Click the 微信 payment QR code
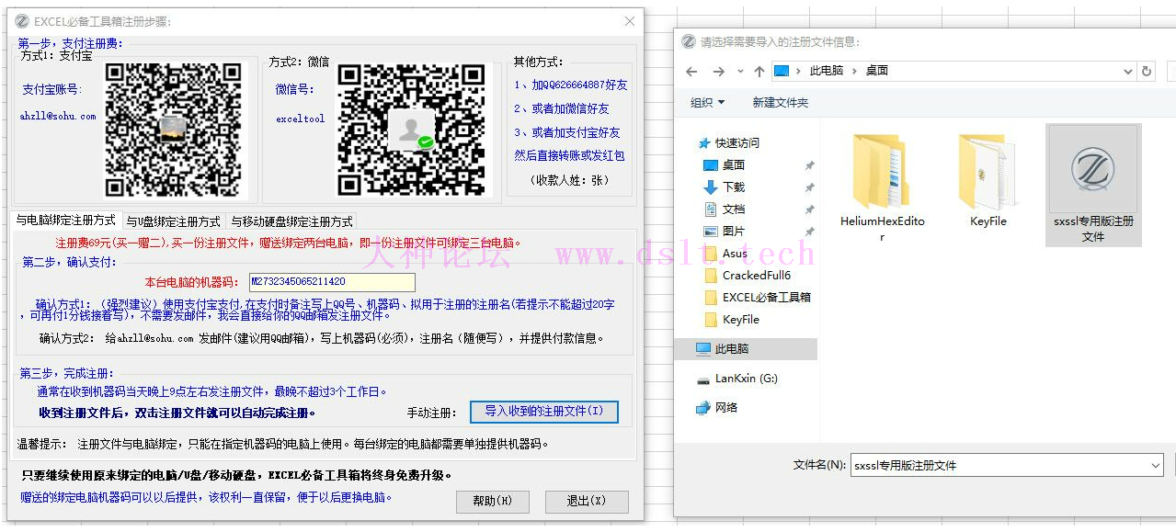Viewport: 1176px width, 532px height. tap(411, 130)
